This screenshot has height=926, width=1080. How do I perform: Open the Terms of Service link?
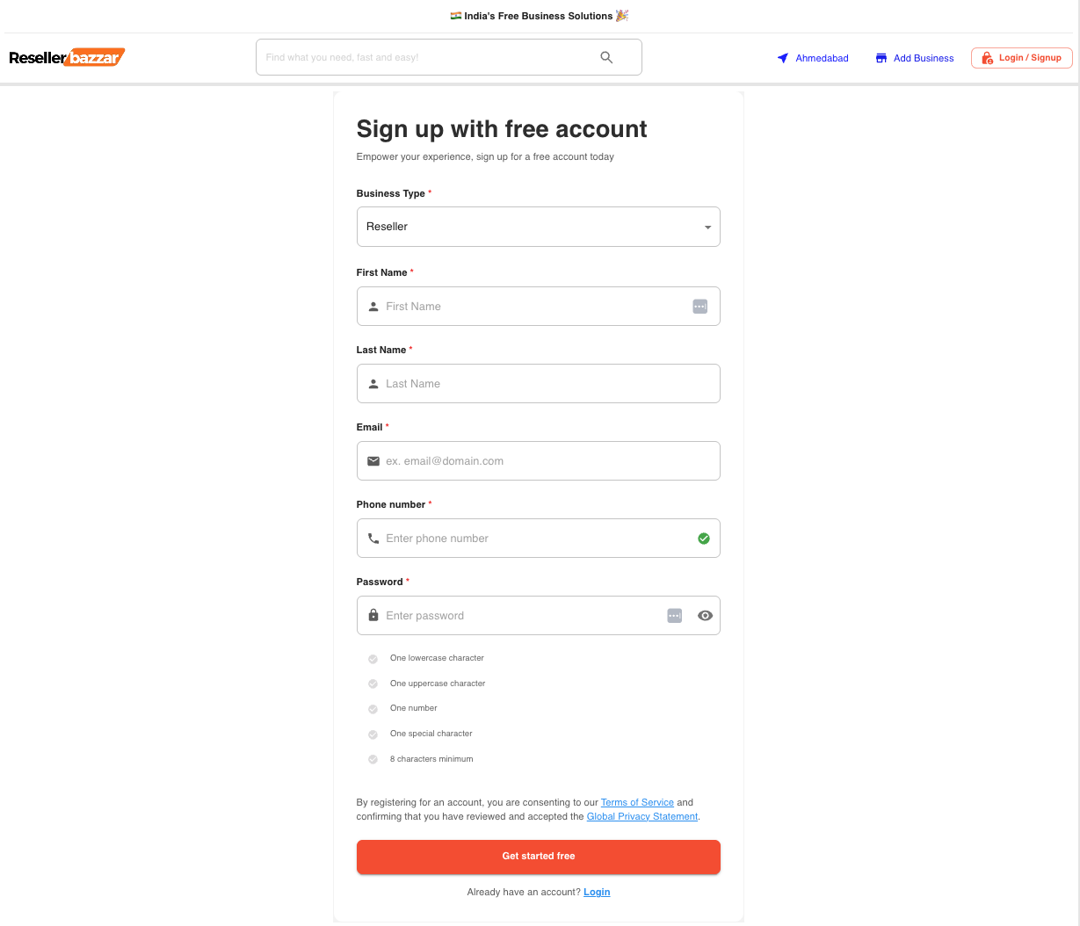(x=636, y=802)
